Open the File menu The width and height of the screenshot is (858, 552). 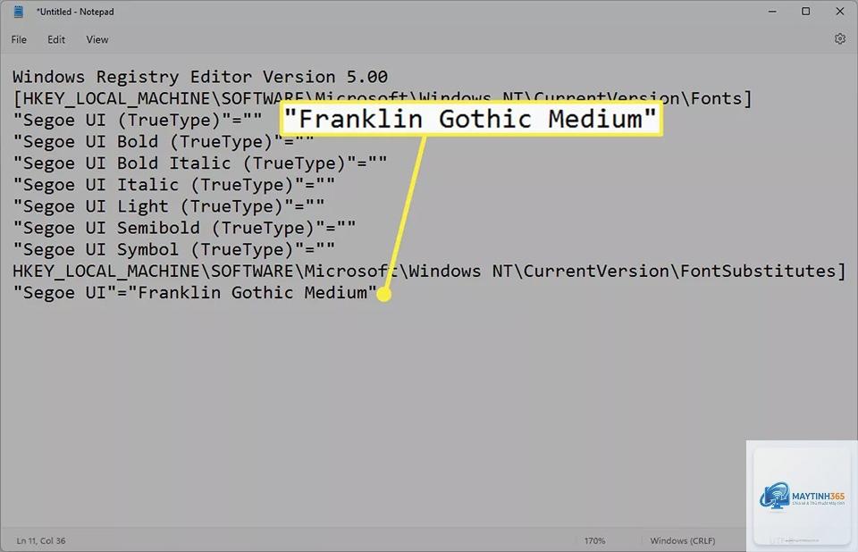tap(19, 39)
